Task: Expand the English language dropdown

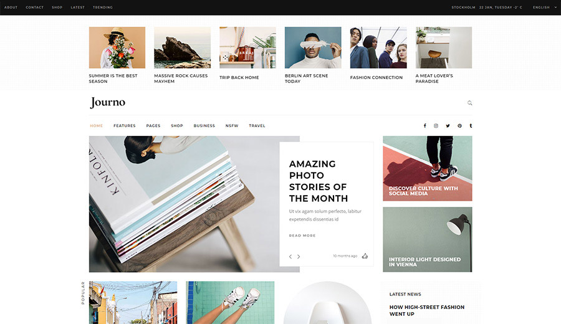Action: 545,7
